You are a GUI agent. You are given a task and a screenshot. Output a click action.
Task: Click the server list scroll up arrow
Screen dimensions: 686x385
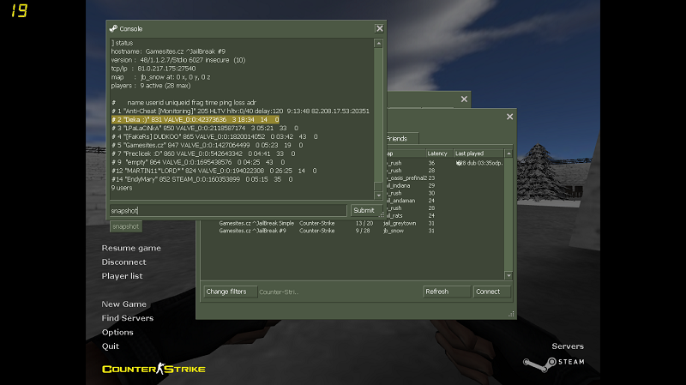[x=508, y=153]
